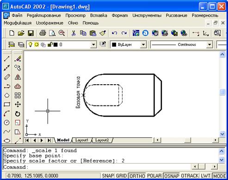This screenshot has width=228, height=180.
Task: Click the Paste icon
Action: click(93, 33)
